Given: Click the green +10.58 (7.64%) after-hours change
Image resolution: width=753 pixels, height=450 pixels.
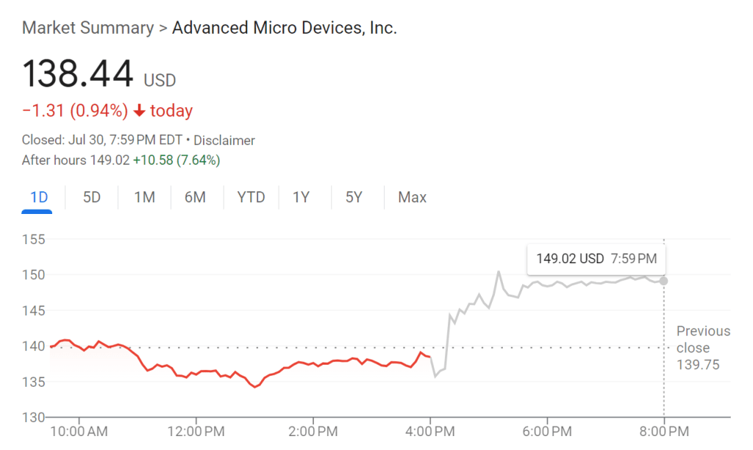Looking at the screenshot, I should tap(176, 160).
